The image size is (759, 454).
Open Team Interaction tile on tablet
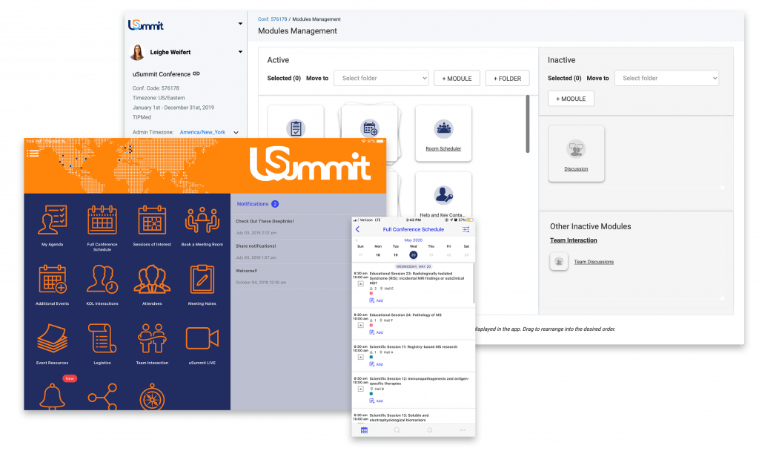152,344
